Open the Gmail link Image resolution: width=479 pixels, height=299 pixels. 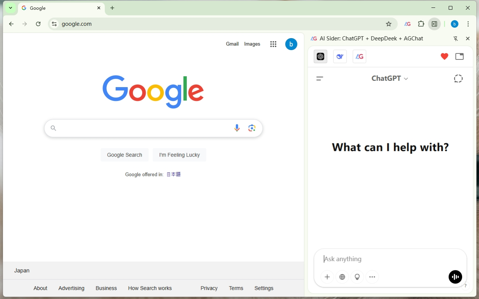(232, 44)
